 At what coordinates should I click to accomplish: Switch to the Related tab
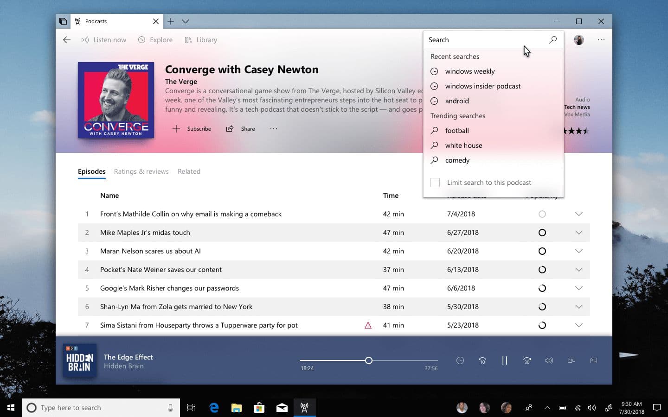[x=189, y=171]
